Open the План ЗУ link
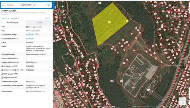The width and height of the screenshot is (190, 108). pos(5,19)
